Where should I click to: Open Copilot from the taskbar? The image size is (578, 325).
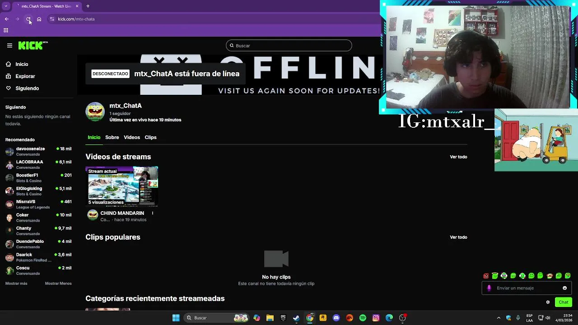point(256,318)
